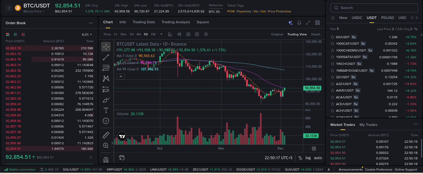Open Online Support link
The image size is (423, 174).
coord(406,170)
